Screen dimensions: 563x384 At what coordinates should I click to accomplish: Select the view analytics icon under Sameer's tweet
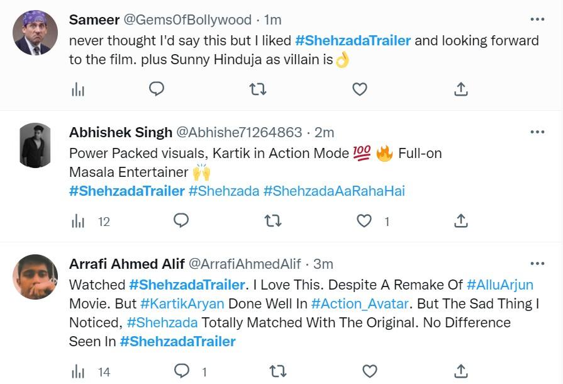pos(78,89)
